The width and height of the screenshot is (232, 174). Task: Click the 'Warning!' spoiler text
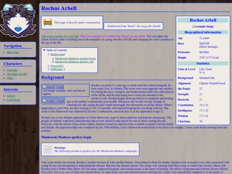[60, 148]
